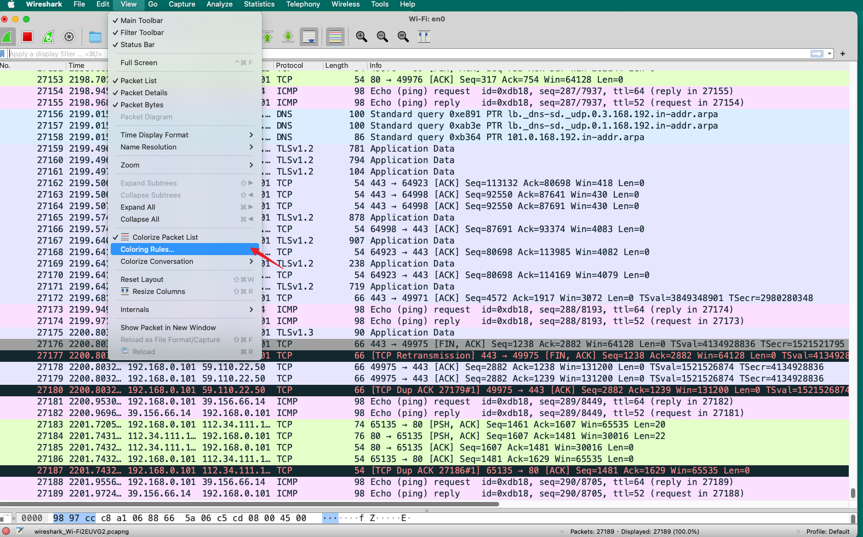Open capture file properties icon in status bar
The width and height of the screenshot is (863, 537).
click(20, 531)
